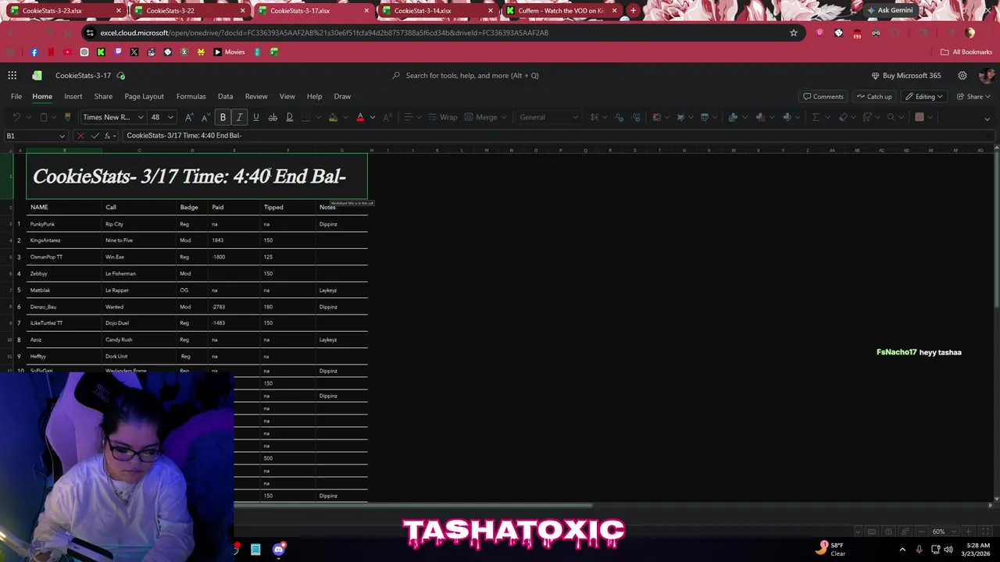Cancel formula entry with red X
Image resolution: width=1000 pixels, height=562 pixels.
80,136
